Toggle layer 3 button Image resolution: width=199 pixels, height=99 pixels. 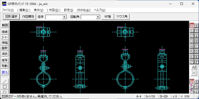pyautogui.click(x=192, y=41)
